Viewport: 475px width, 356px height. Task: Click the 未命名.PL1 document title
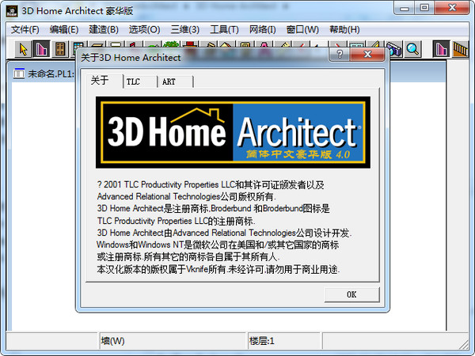click(x=51, y=74)
